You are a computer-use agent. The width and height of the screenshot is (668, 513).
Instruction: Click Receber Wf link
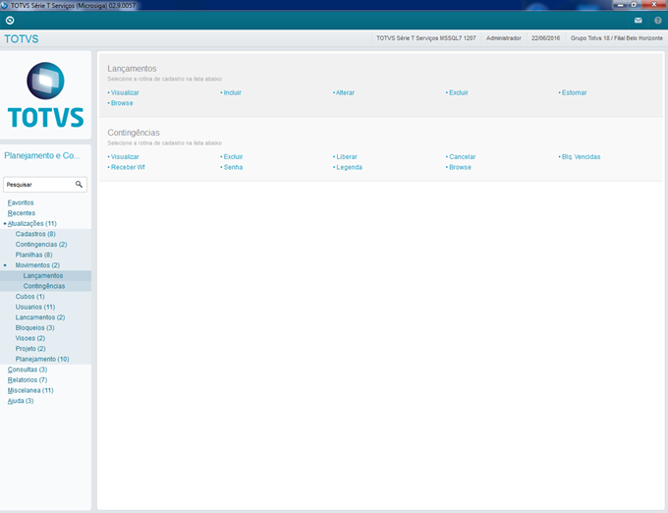[128, 167]
